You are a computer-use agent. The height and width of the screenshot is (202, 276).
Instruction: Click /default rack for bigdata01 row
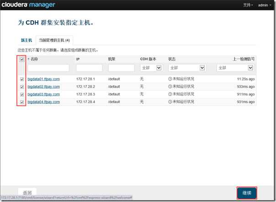tap(114, 79)
